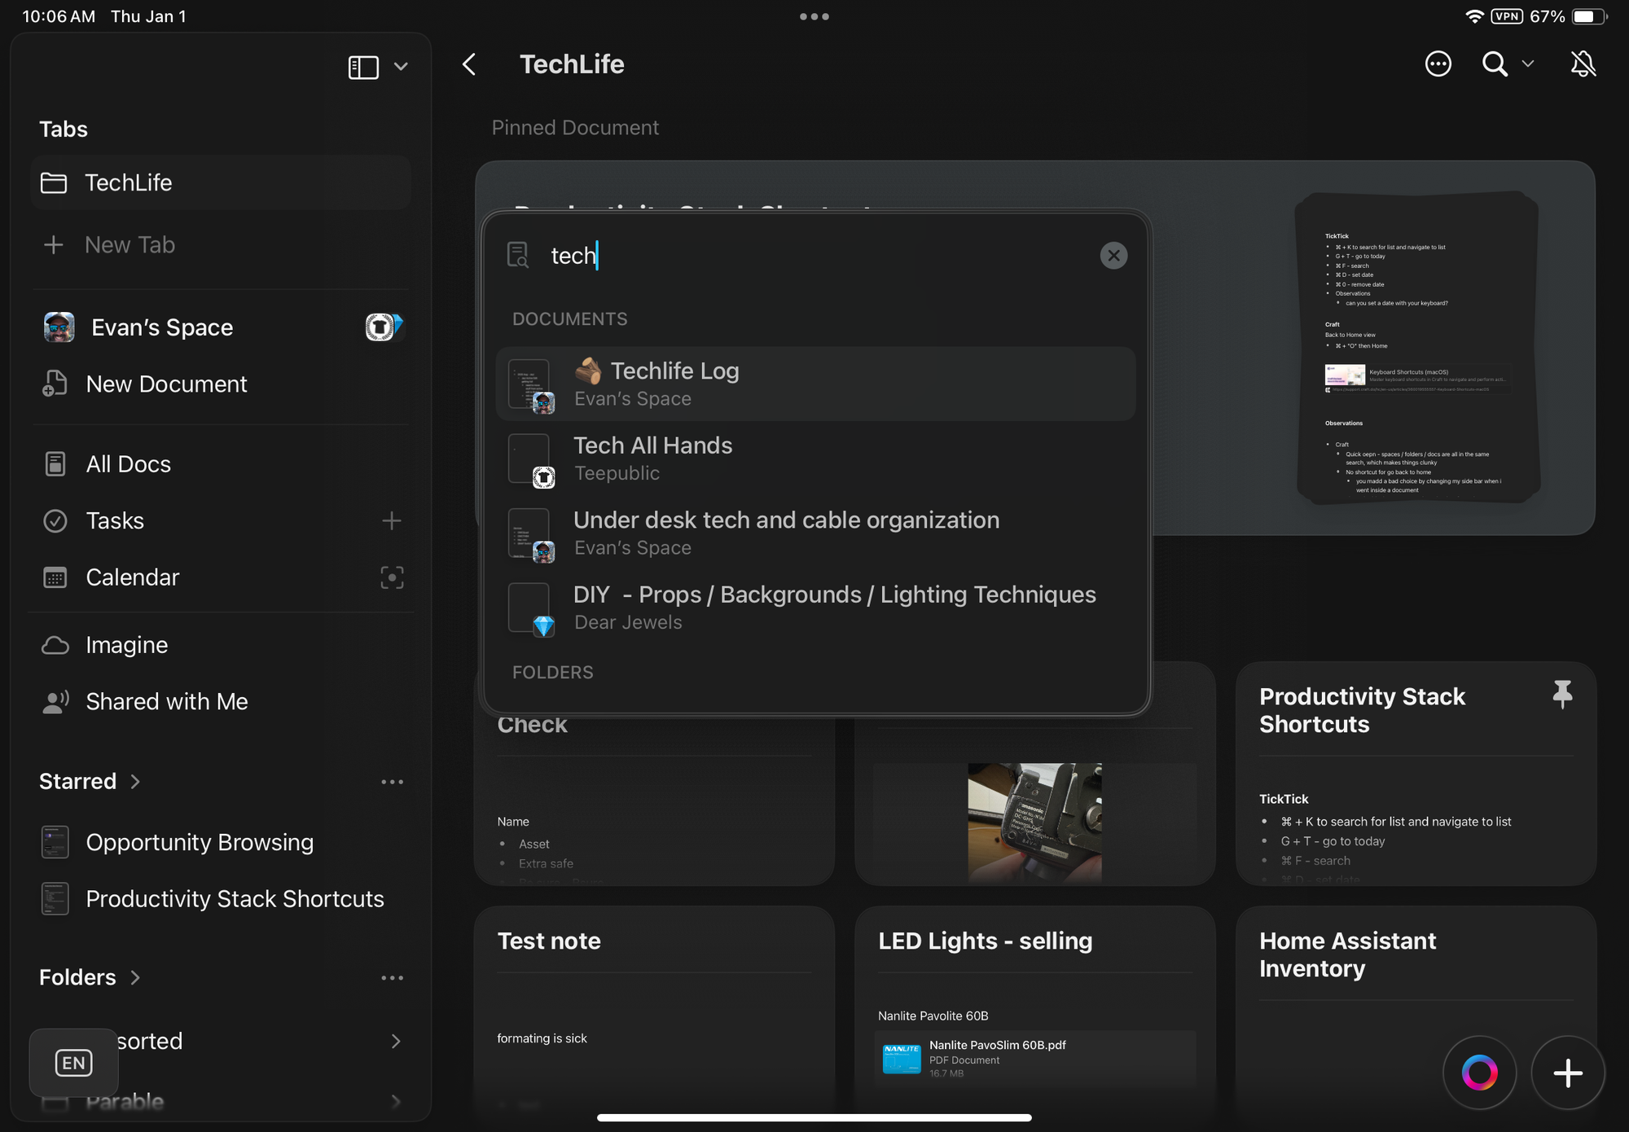The image size is (1629, 1132).
Task: Toggle the sidebar layout icon
Action: point(363,67)
